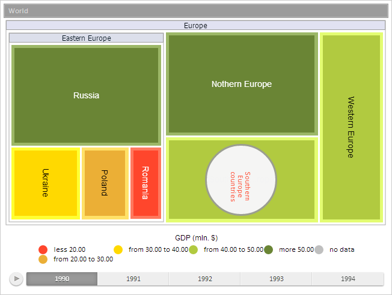392x295 pixels.
Task: Select the Western Europe block
Action: 351,127
